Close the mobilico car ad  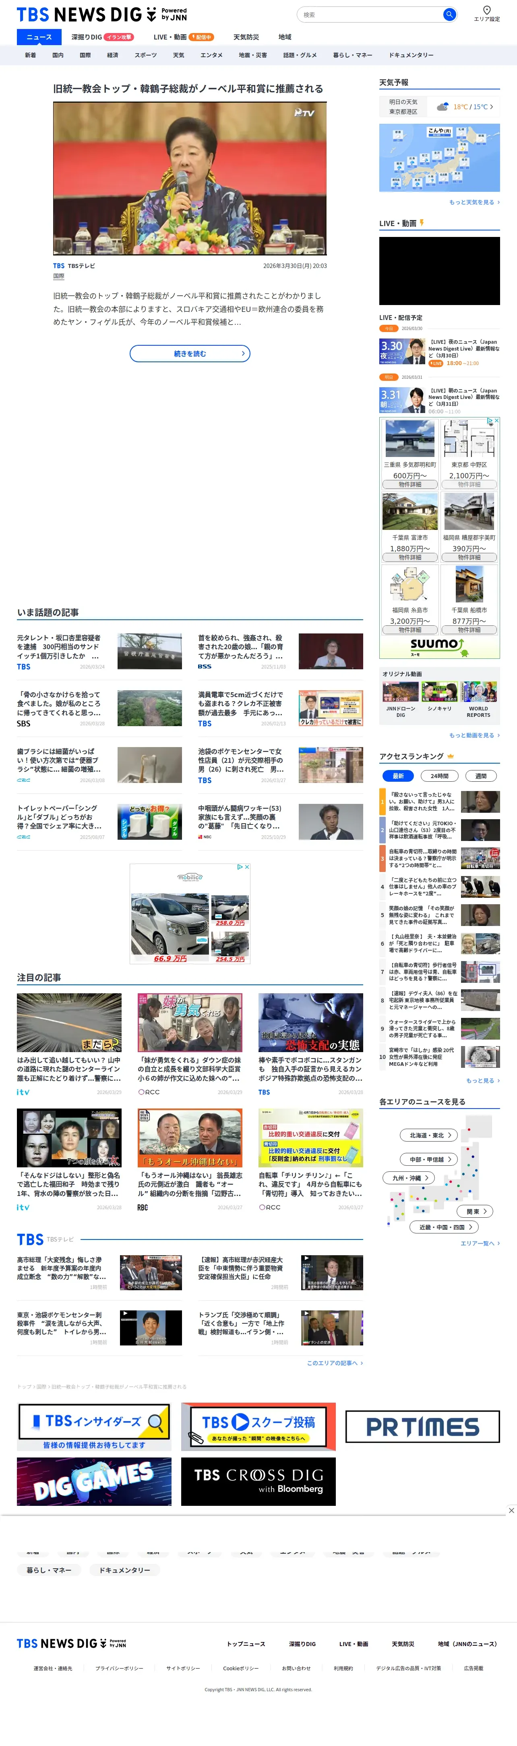[x=247, y=867]
